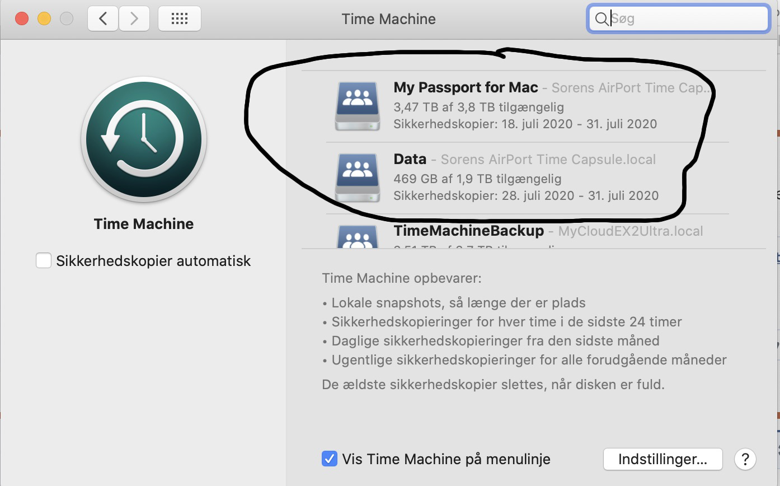Open help with the question mark button

pyautogui.click(x=745, y=460)
